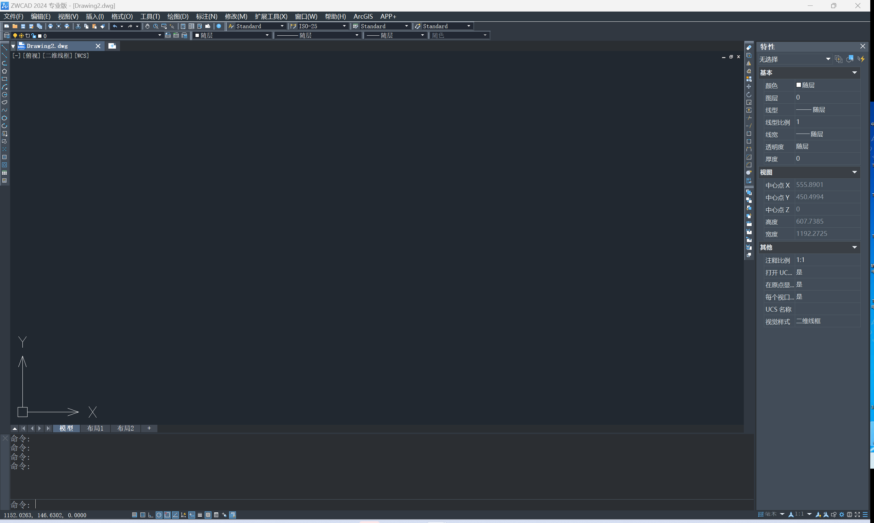The width and height of the screenshot is (874, 523).
Task: Click the Undo arrow icon
Action: [x=115, y=26]
